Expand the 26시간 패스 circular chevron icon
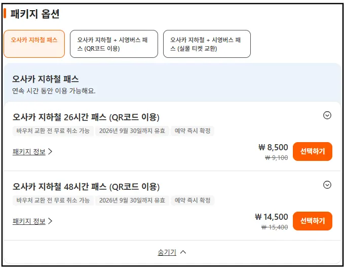 pyautogui.click(x=327, y=115)
